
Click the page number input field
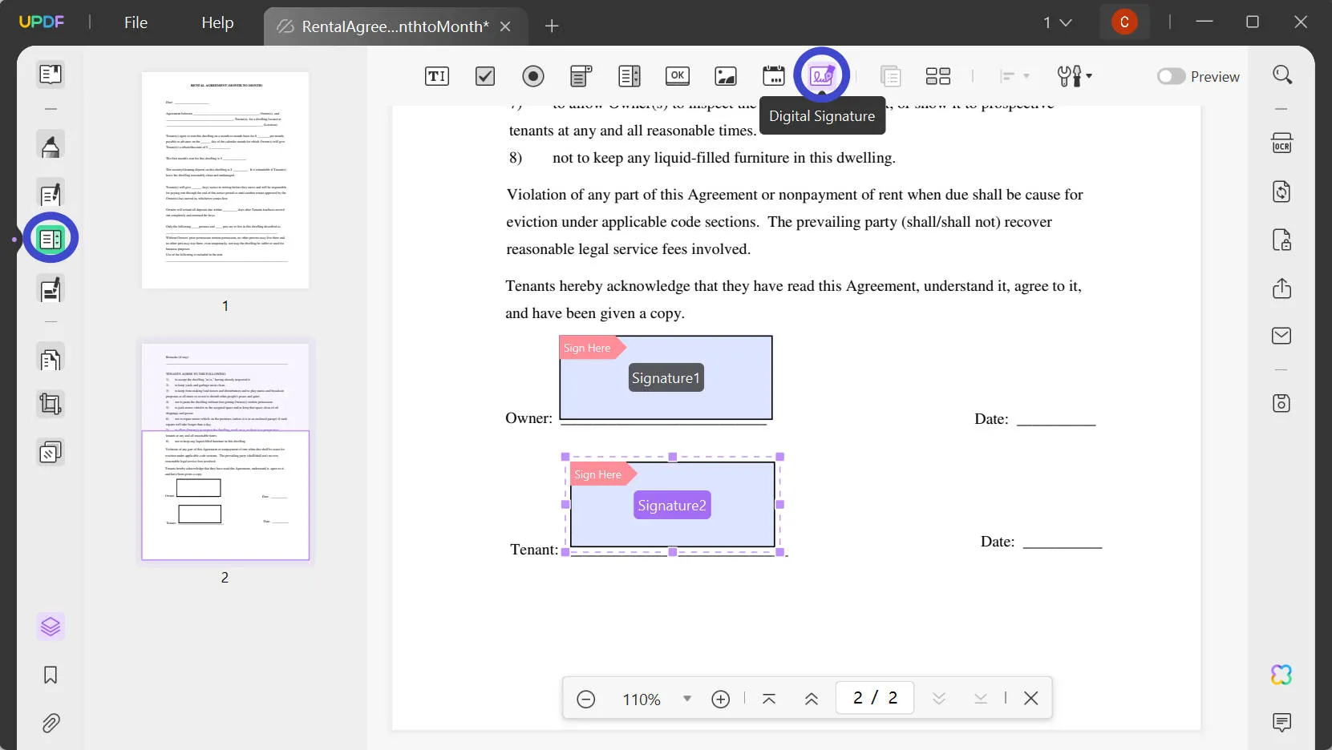click(875, 698)
